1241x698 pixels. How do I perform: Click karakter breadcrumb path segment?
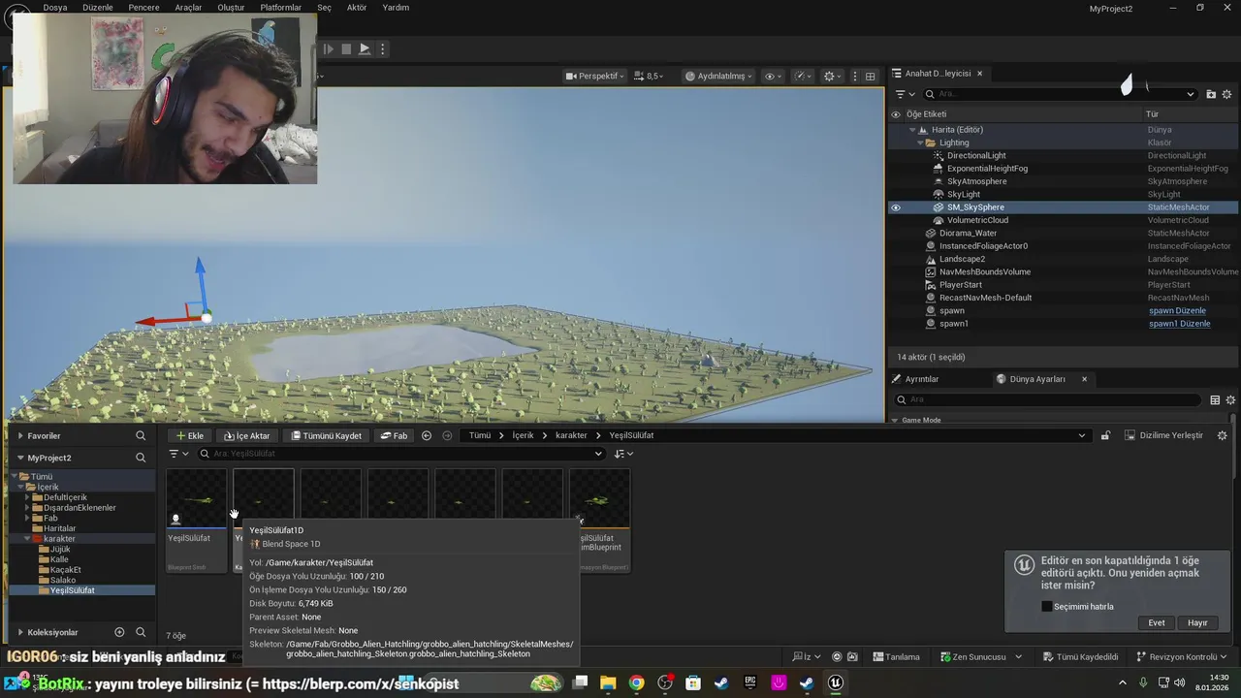pos(571,435)
